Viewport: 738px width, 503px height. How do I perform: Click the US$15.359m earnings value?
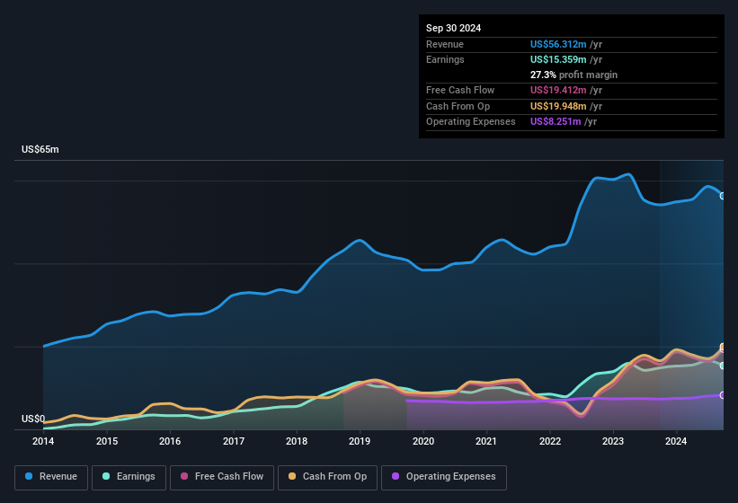[558, 59]
